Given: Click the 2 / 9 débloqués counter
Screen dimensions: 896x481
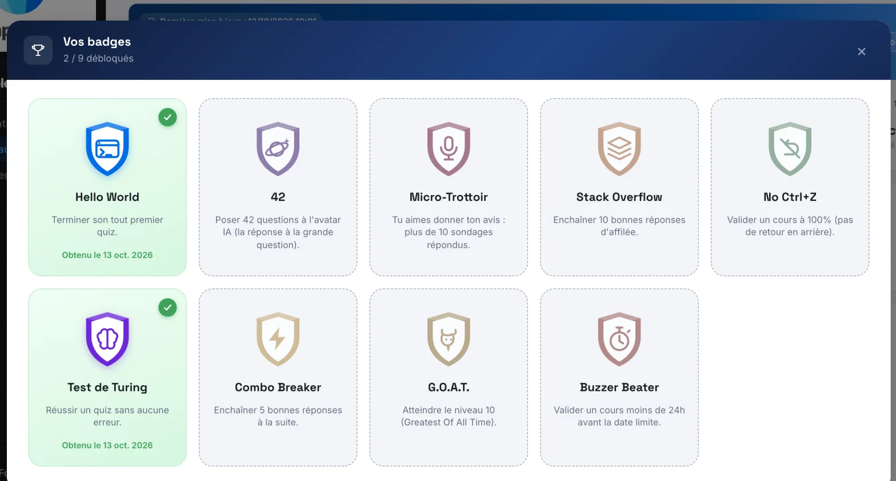Looking at the screenshot, I should (x=98, y=58).
